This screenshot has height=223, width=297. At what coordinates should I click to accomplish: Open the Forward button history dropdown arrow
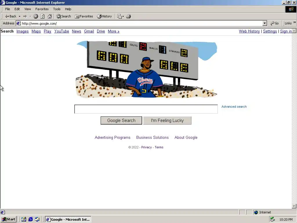coord(30,17)
